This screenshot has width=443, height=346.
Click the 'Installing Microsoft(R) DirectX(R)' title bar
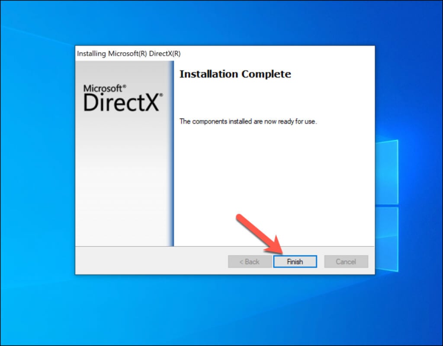(x=225, y=53)
